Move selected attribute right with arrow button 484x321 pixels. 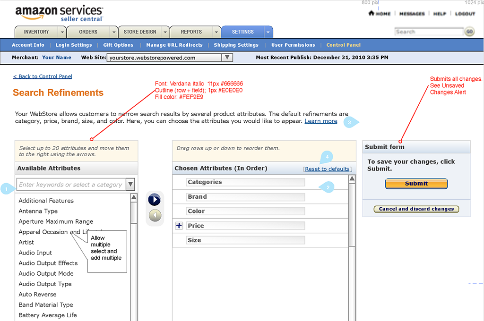[x=155, y=200]
